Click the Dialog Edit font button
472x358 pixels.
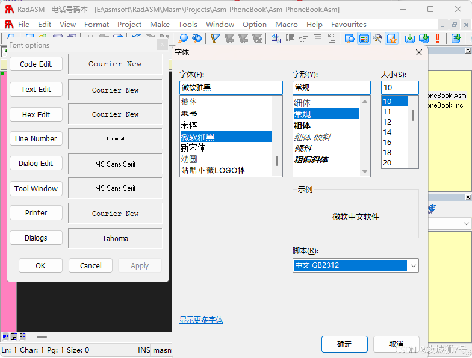pyautogui.click(x=36, y=164)
